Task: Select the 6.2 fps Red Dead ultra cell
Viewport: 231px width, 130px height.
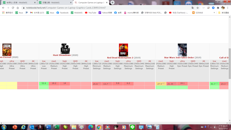Action: [x=128, y=83]
